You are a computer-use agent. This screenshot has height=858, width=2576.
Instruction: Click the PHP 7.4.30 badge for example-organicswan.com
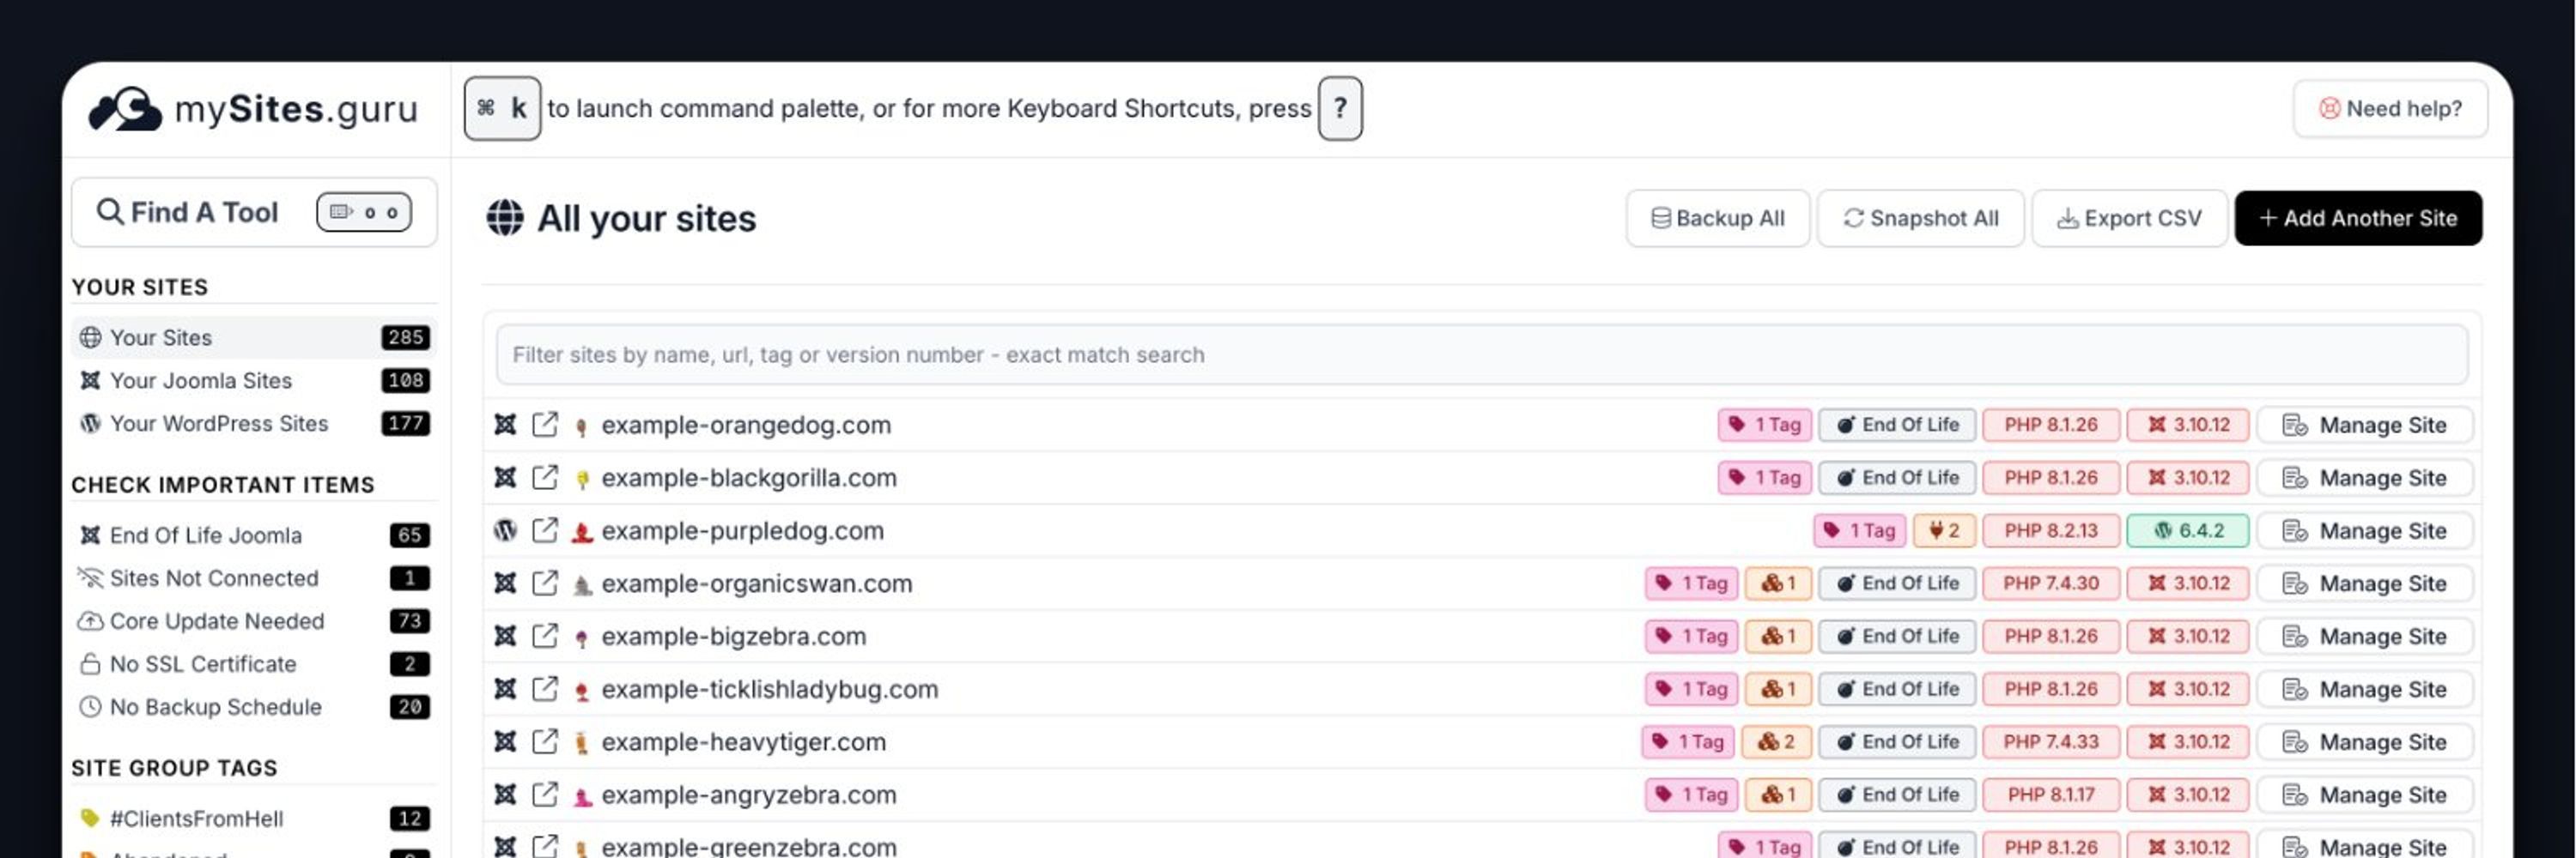(x=2051, y=583)
